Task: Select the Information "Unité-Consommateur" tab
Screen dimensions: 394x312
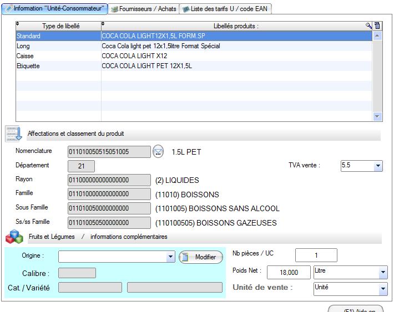Action: [55, 9]
